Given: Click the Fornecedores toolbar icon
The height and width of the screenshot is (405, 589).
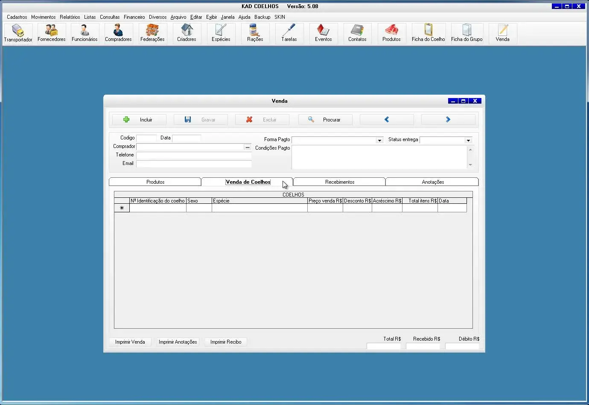Looking at the screenshot, I should (52, 33).
